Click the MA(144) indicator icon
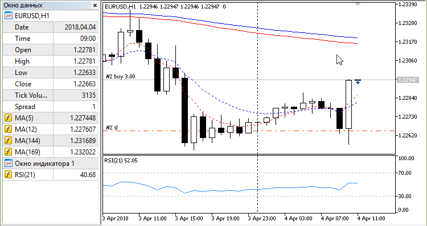Screen dimensions: 427x226 pos(9,140)
